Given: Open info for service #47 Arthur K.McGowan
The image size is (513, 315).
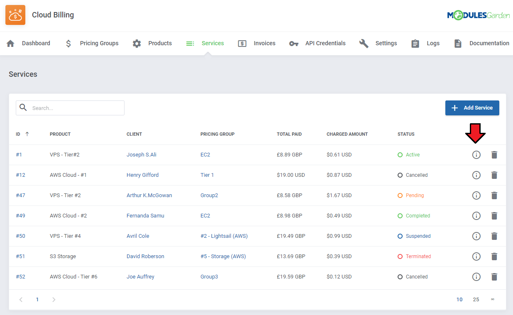Looking at the screenshot, I should [476, 195].
